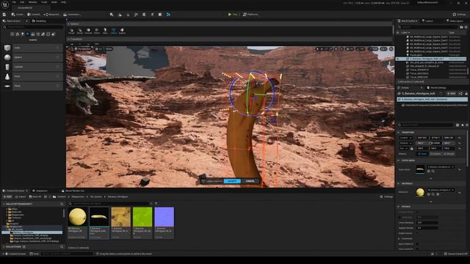Select the Lattice deform tool
The height and width of the screenshot is (264, 470).
coord(114,31)
